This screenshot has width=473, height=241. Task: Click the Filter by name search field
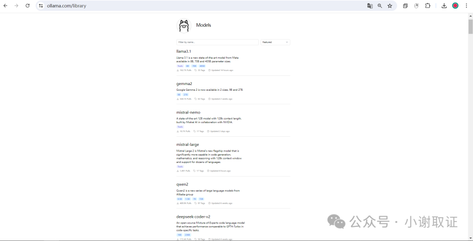pyautogui.click(x=218, y=42)
